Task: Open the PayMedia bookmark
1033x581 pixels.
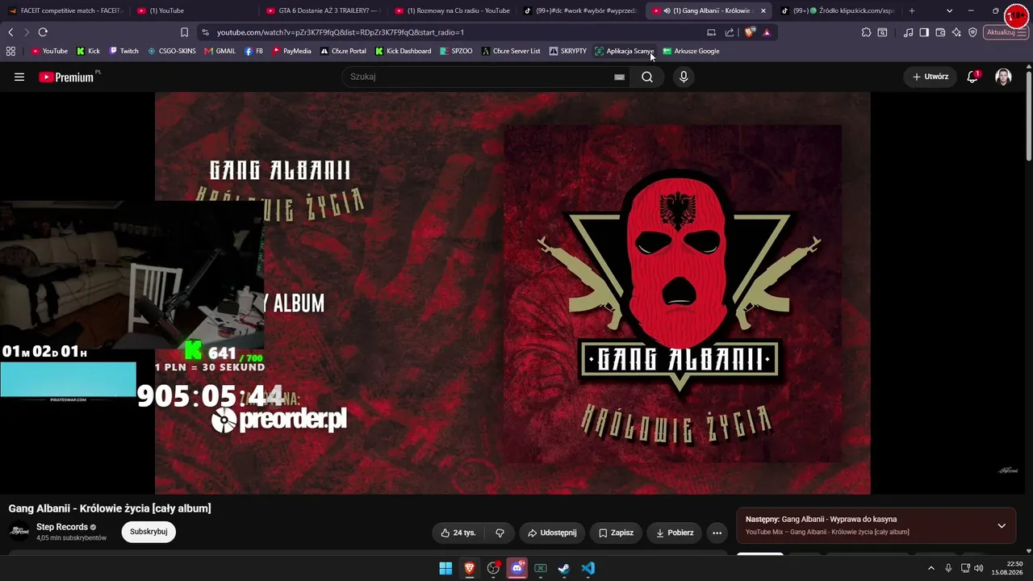Action: [x=291, y=51]
